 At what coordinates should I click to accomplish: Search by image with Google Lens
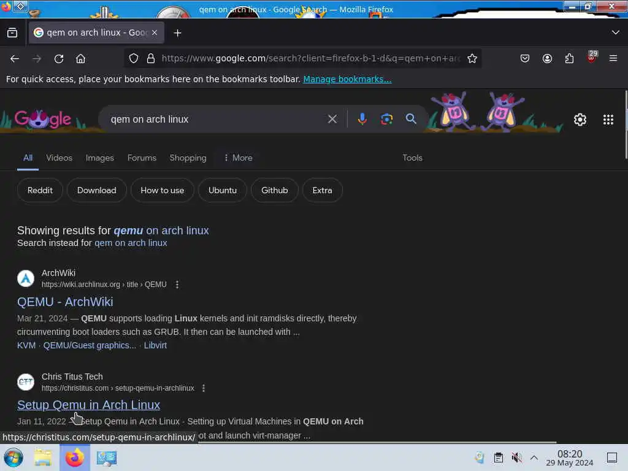(x=386, y=119)
